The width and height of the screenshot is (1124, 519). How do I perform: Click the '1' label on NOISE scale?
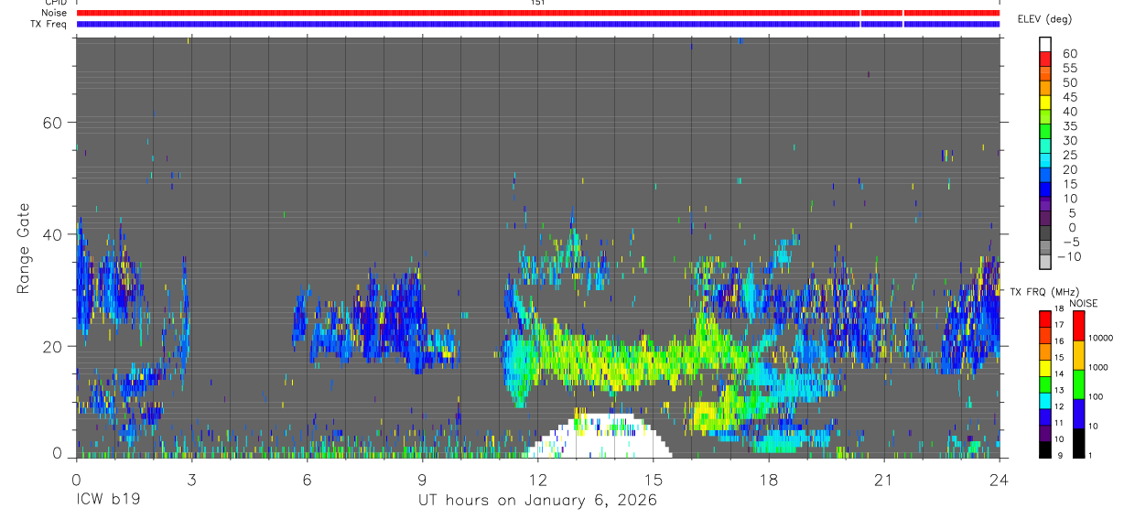tap(1090, 455)
